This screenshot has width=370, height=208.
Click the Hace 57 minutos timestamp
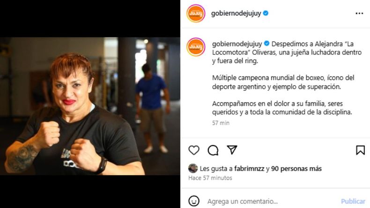210,178
